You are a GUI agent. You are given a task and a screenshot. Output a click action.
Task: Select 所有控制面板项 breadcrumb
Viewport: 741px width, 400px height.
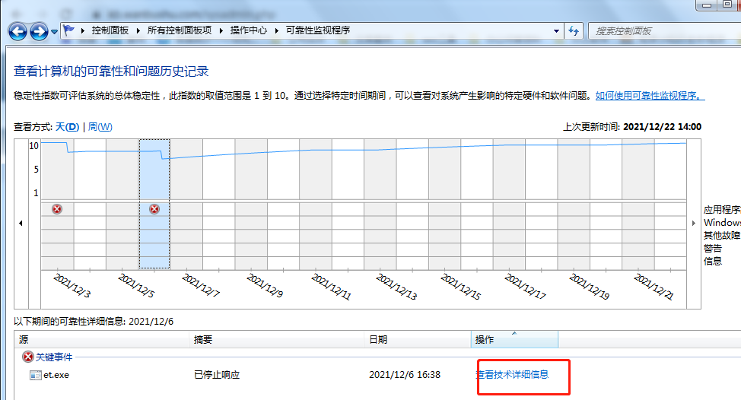(180, 30)
